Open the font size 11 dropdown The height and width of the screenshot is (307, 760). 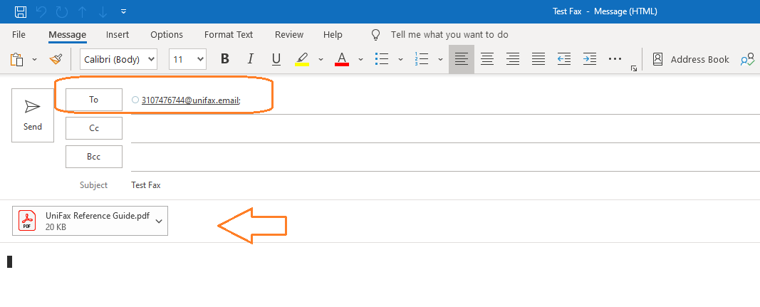pyautogui.click(x=187, y=59)
